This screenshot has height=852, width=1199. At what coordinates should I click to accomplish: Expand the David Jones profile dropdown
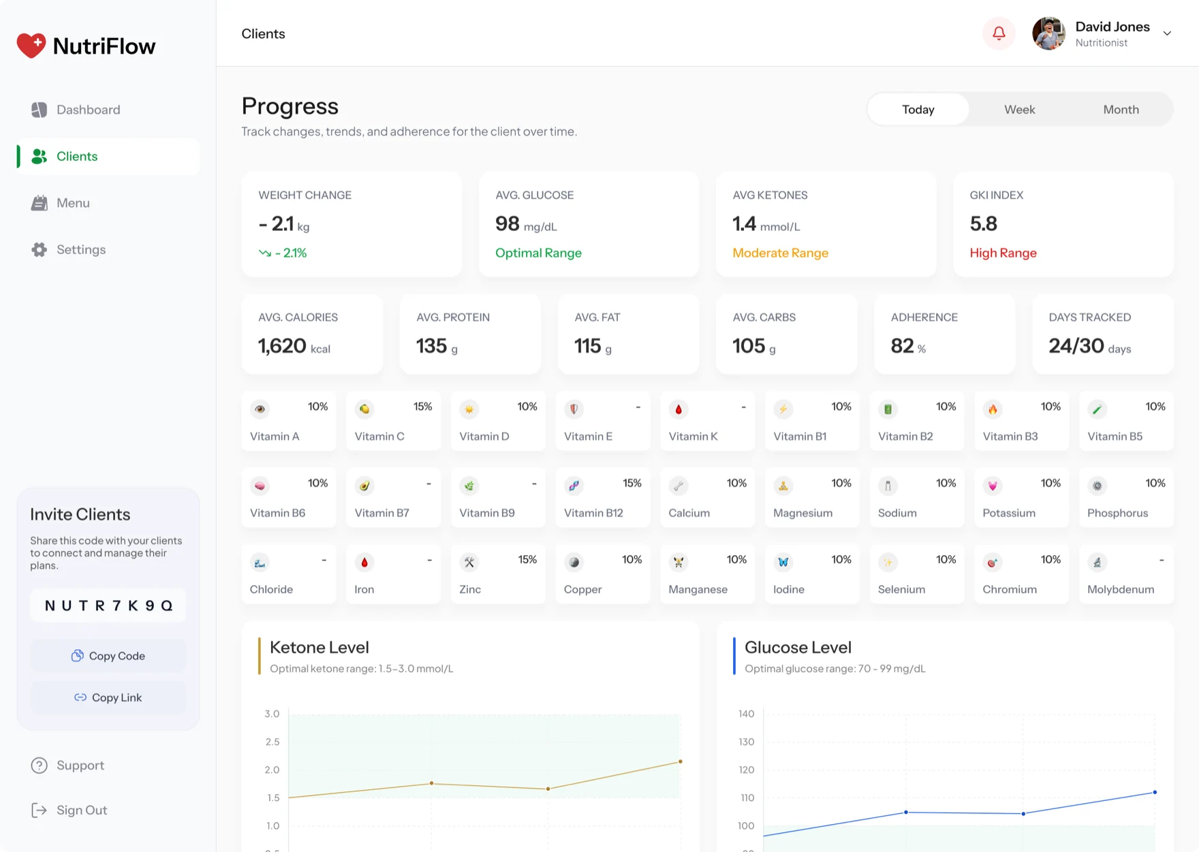1167,33
